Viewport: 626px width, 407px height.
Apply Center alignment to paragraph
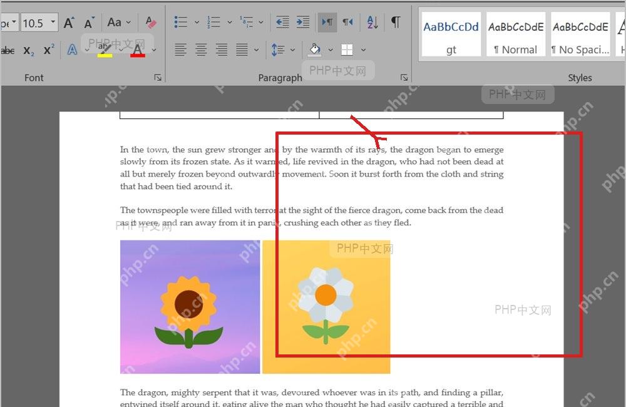(x=201, y=49)
